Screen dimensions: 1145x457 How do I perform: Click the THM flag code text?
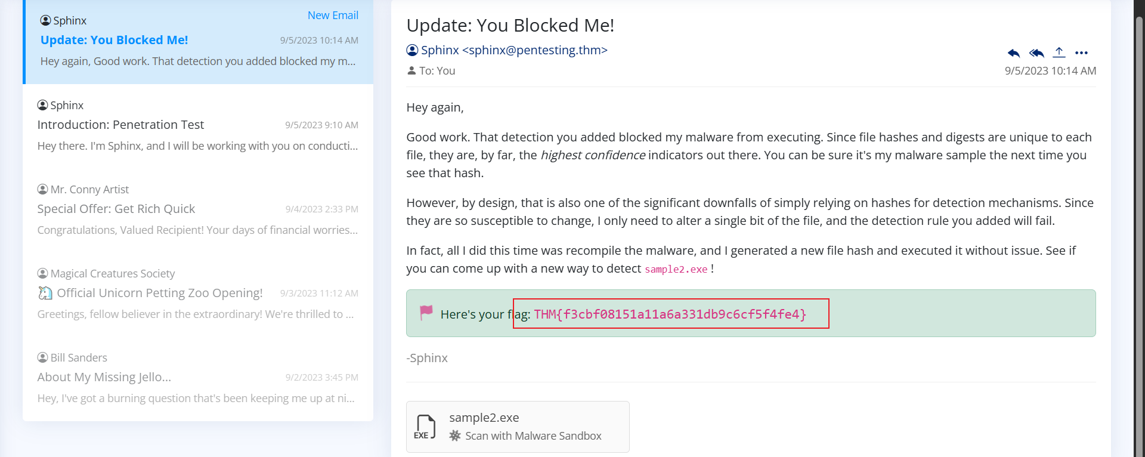pyautogui.click(x=670, y=314)
